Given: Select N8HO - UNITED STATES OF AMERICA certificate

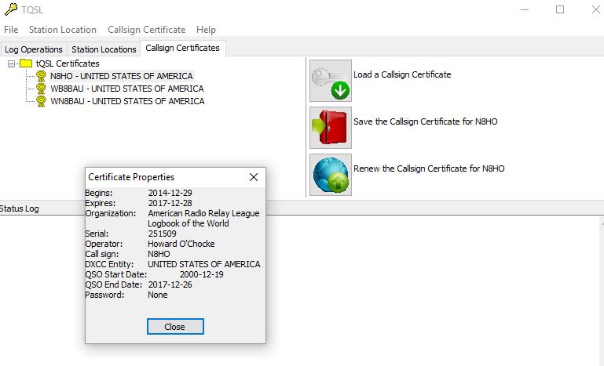Looking at the screenshot, I should [121, 76].
